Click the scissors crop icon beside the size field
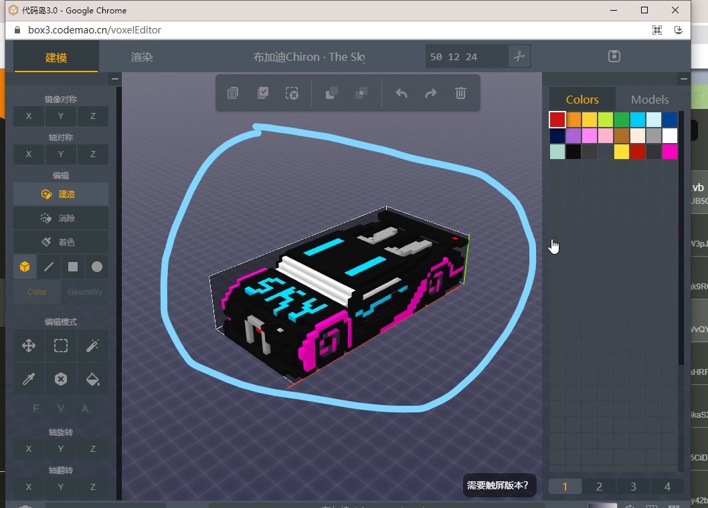The image size is (708, 508). click(x=519, y=56)
